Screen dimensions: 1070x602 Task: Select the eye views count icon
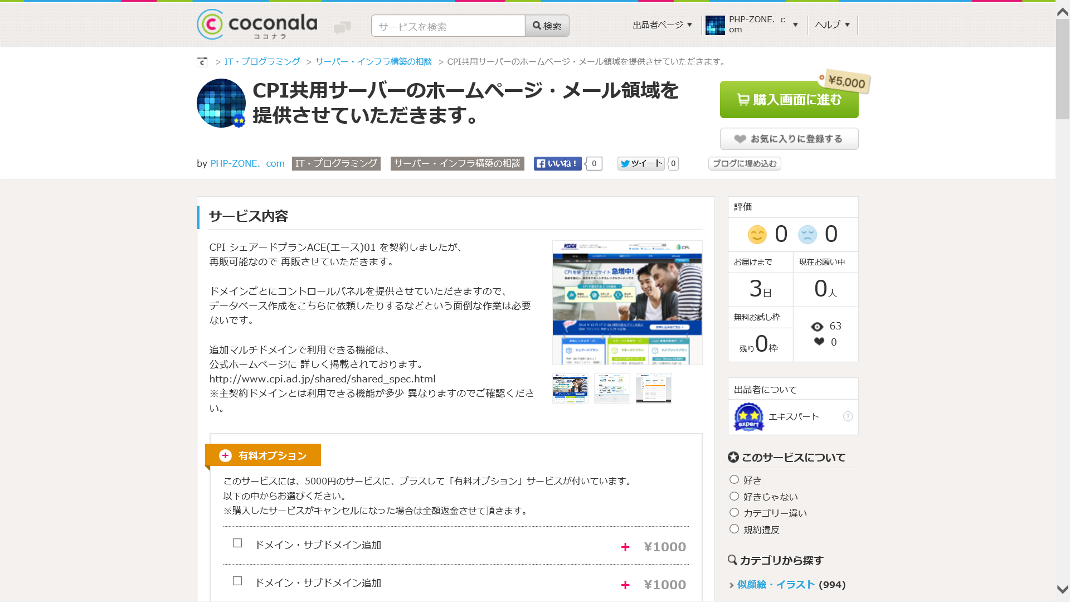tap(817, 327)
